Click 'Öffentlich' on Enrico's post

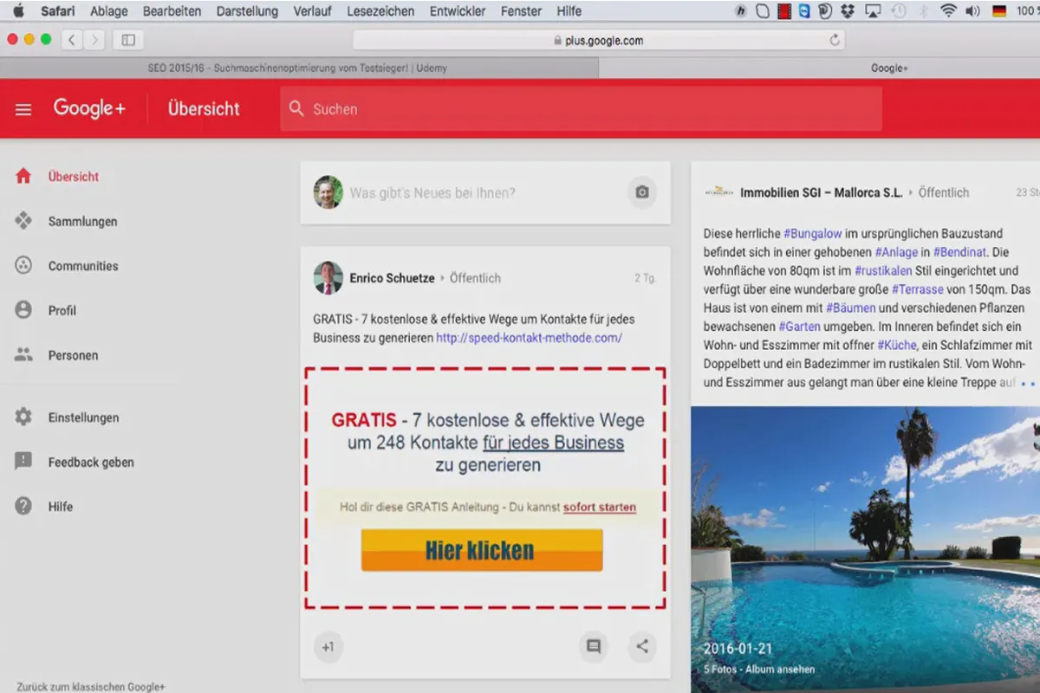point(475,278)
